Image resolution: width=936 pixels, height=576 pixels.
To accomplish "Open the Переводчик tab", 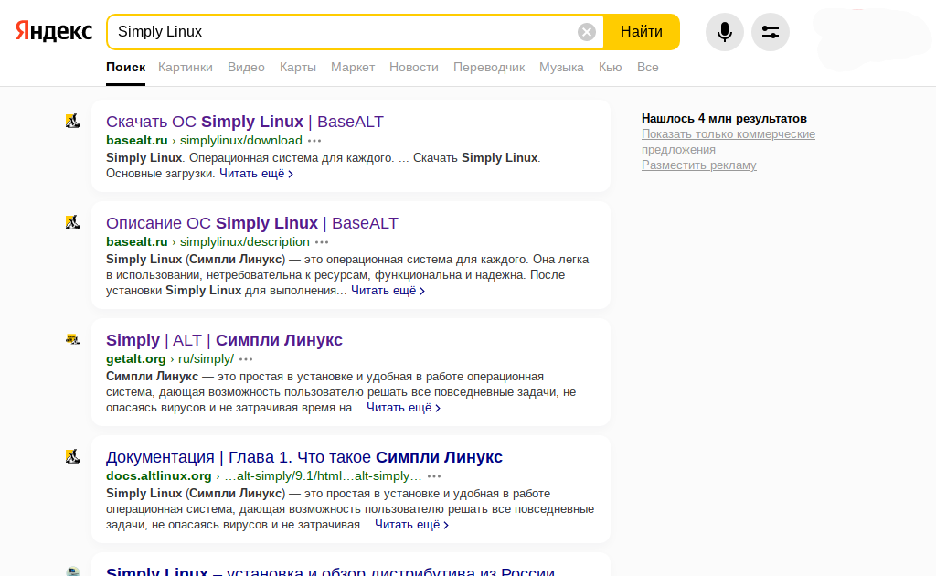I will [x=489, y=68].
